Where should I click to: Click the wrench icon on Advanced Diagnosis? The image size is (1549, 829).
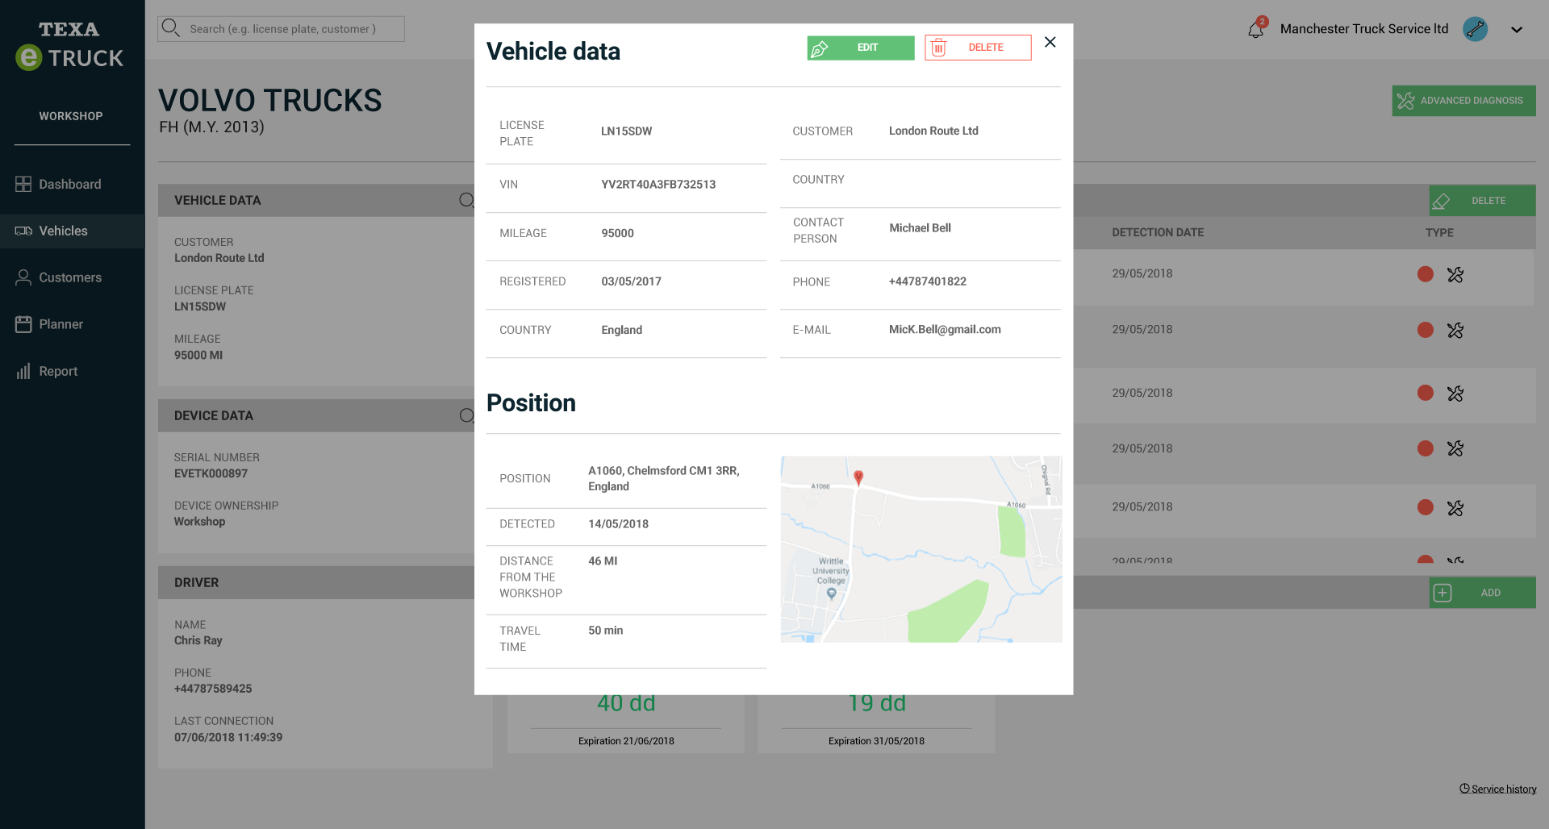(x=1406, y=101)
